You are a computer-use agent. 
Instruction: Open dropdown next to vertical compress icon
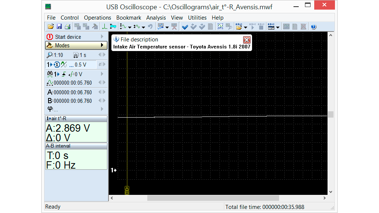pyautogui.click(x=144, y=27)
